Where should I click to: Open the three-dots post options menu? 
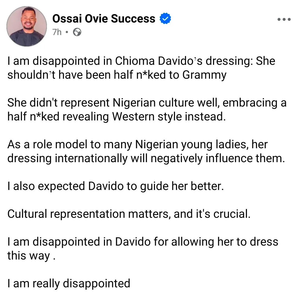pyautogui.click(x=284, y=20)
